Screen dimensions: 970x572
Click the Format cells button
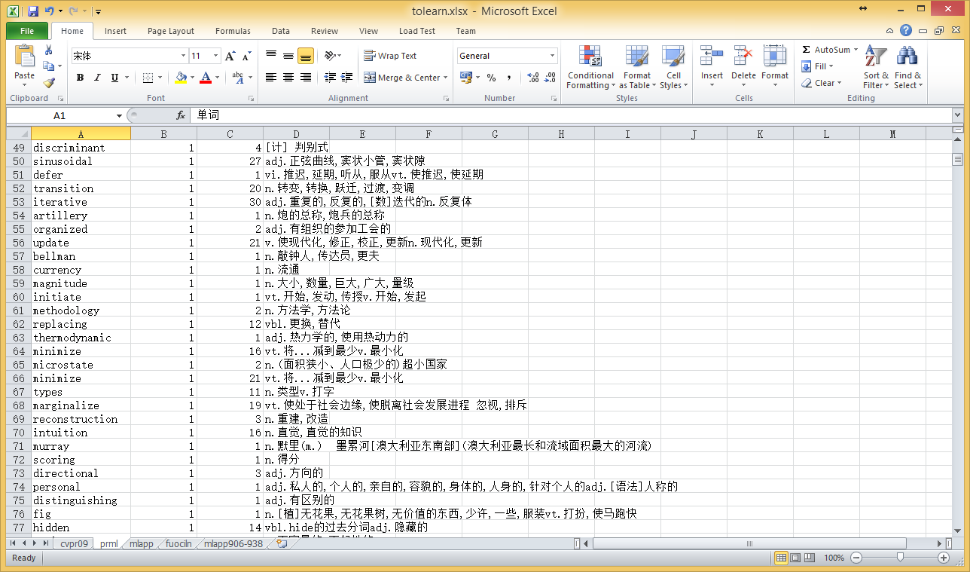[775, 67]
